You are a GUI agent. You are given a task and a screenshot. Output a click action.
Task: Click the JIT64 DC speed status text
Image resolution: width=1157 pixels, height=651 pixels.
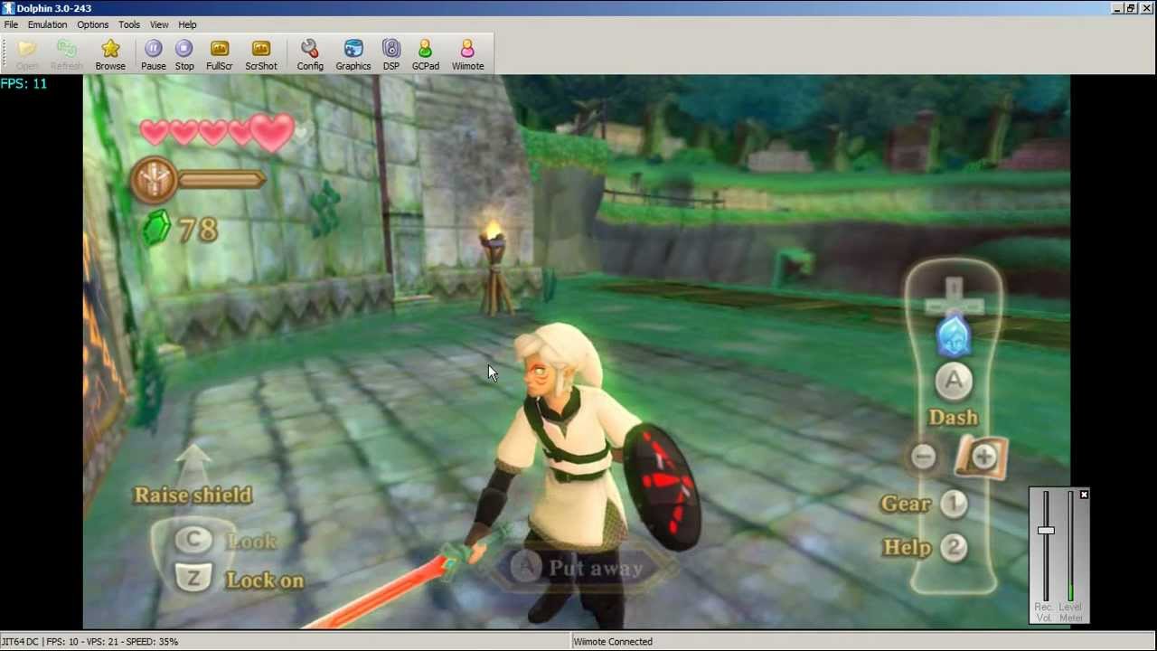coord(89,642)
